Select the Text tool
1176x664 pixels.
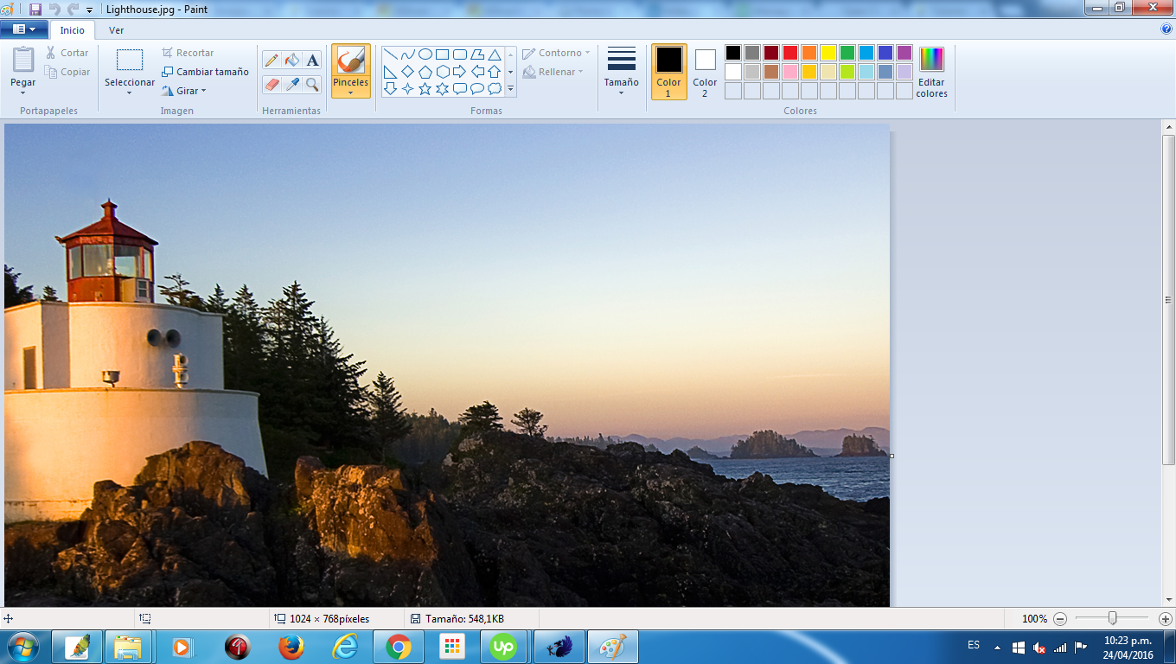click(312, 60)
